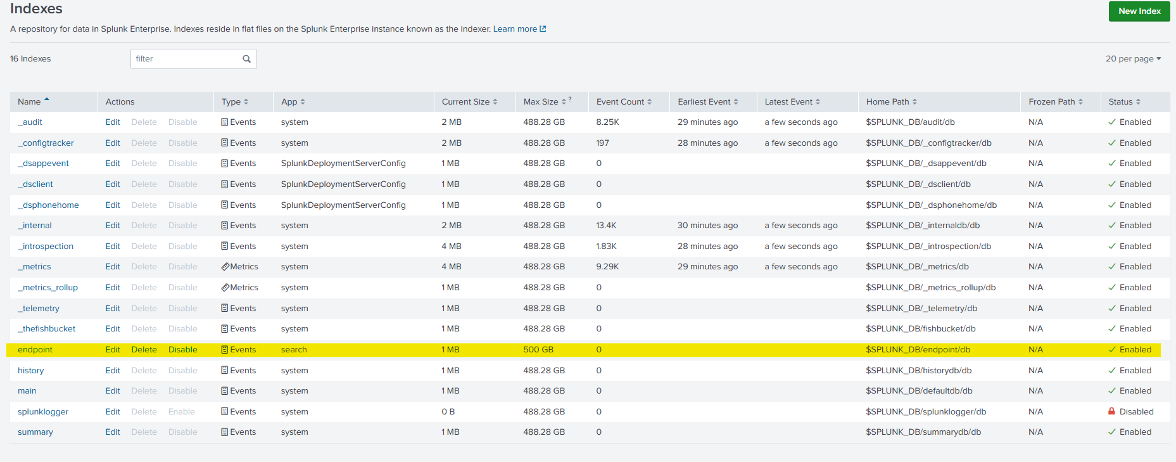
Task: Click the Enabled checkmark icon for endpoint
Action: 1112,350
